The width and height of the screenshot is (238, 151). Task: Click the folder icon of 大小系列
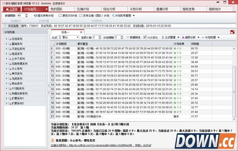10,69
